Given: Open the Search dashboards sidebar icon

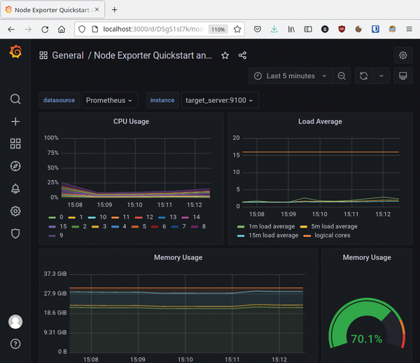Looking at the screenshot, I should pyautogui.click(x=15, y=99).
